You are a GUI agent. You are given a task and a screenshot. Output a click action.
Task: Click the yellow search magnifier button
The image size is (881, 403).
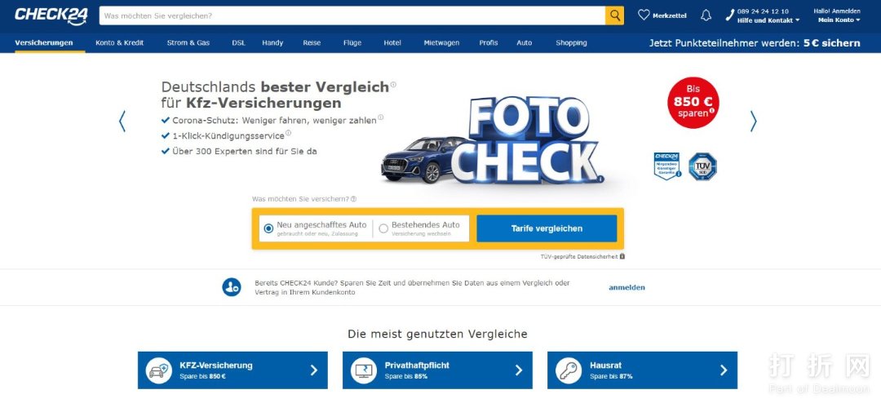614,15
